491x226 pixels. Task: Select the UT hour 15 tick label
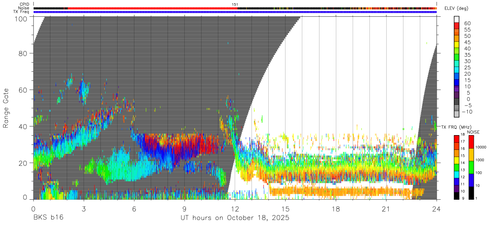[x=285, y=208]
